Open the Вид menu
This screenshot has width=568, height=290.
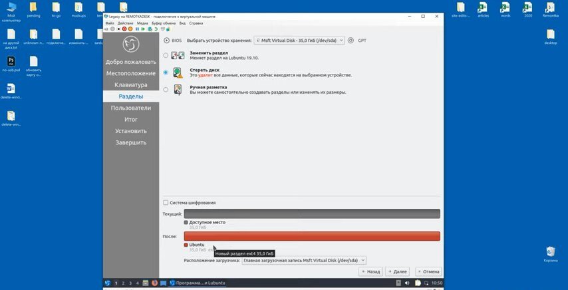(182, 23)
